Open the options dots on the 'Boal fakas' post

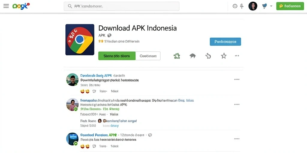[237, 104]
